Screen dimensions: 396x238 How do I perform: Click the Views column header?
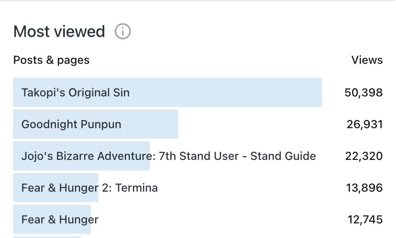point(367,60)
